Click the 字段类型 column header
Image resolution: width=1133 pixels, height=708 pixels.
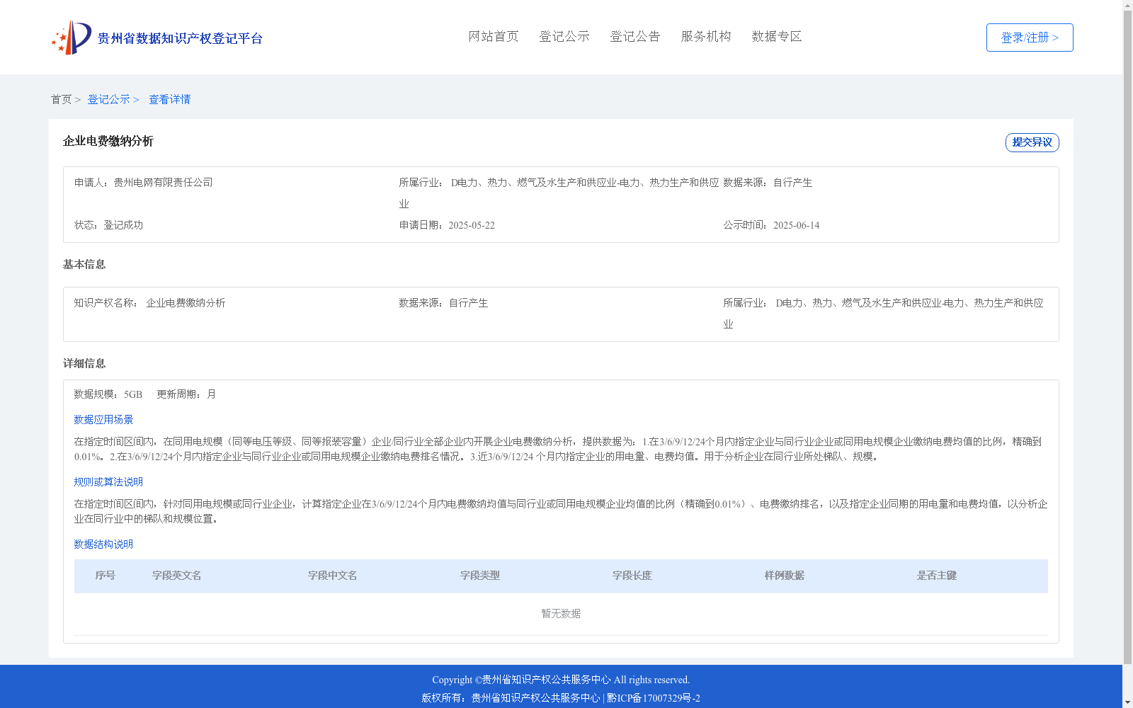[x=480, y=576]
